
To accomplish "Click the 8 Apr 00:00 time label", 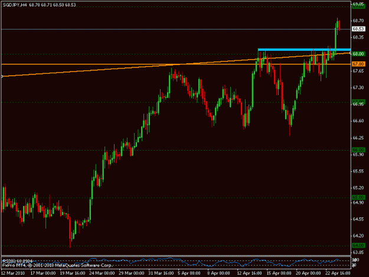I will 218,273.
